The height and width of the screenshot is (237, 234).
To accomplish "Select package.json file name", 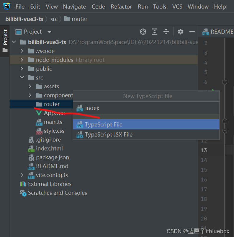I will coord(53,157).
